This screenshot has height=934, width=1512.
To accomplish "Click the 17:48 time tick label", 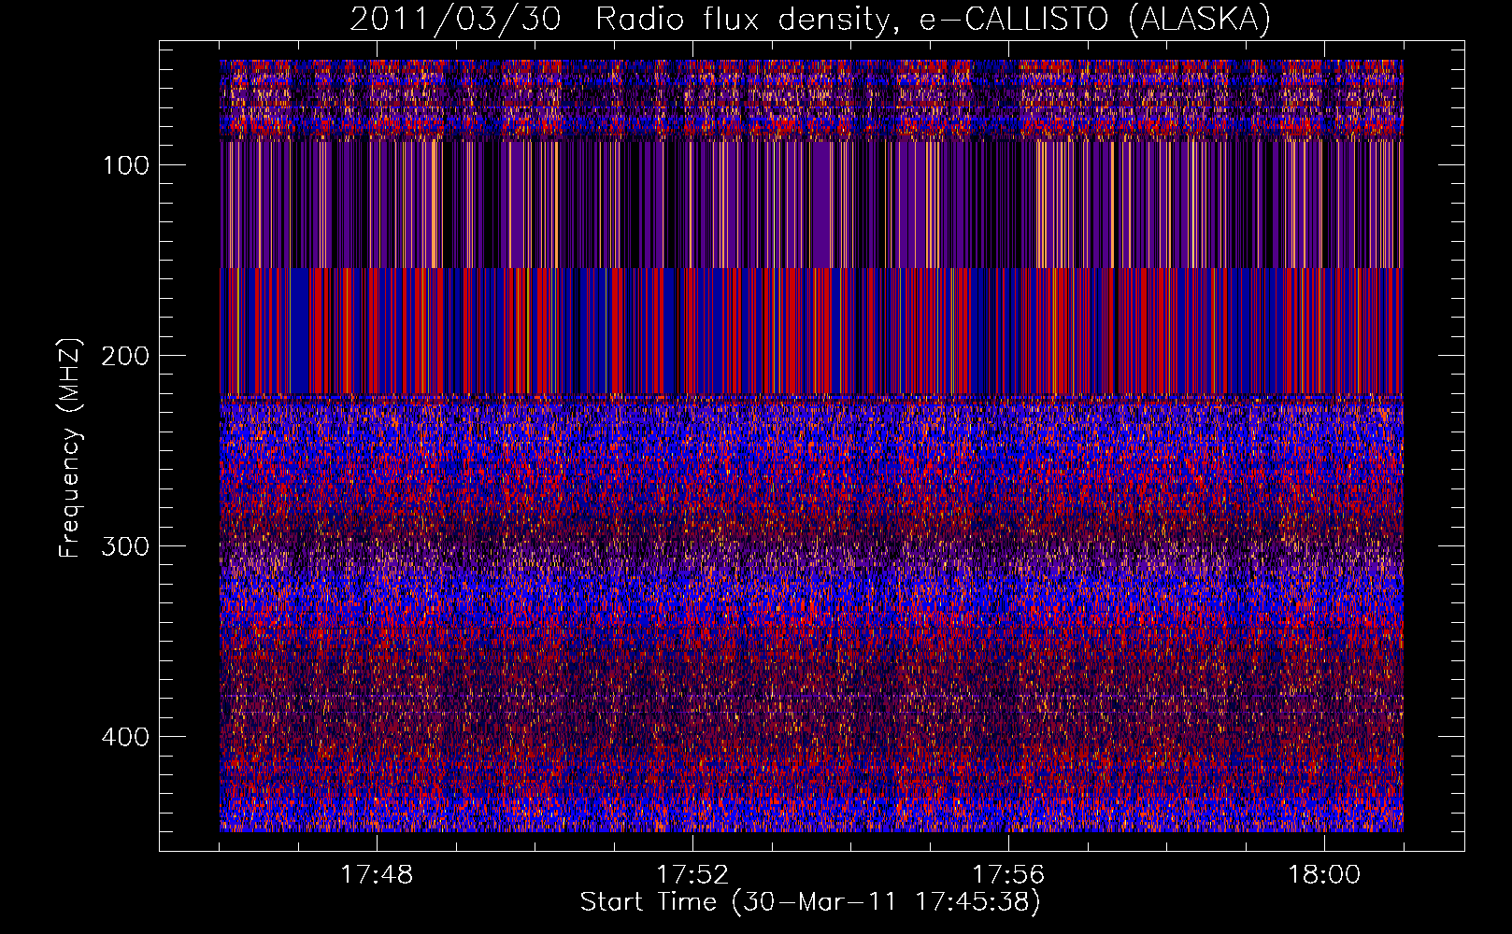I will (377, 875).
